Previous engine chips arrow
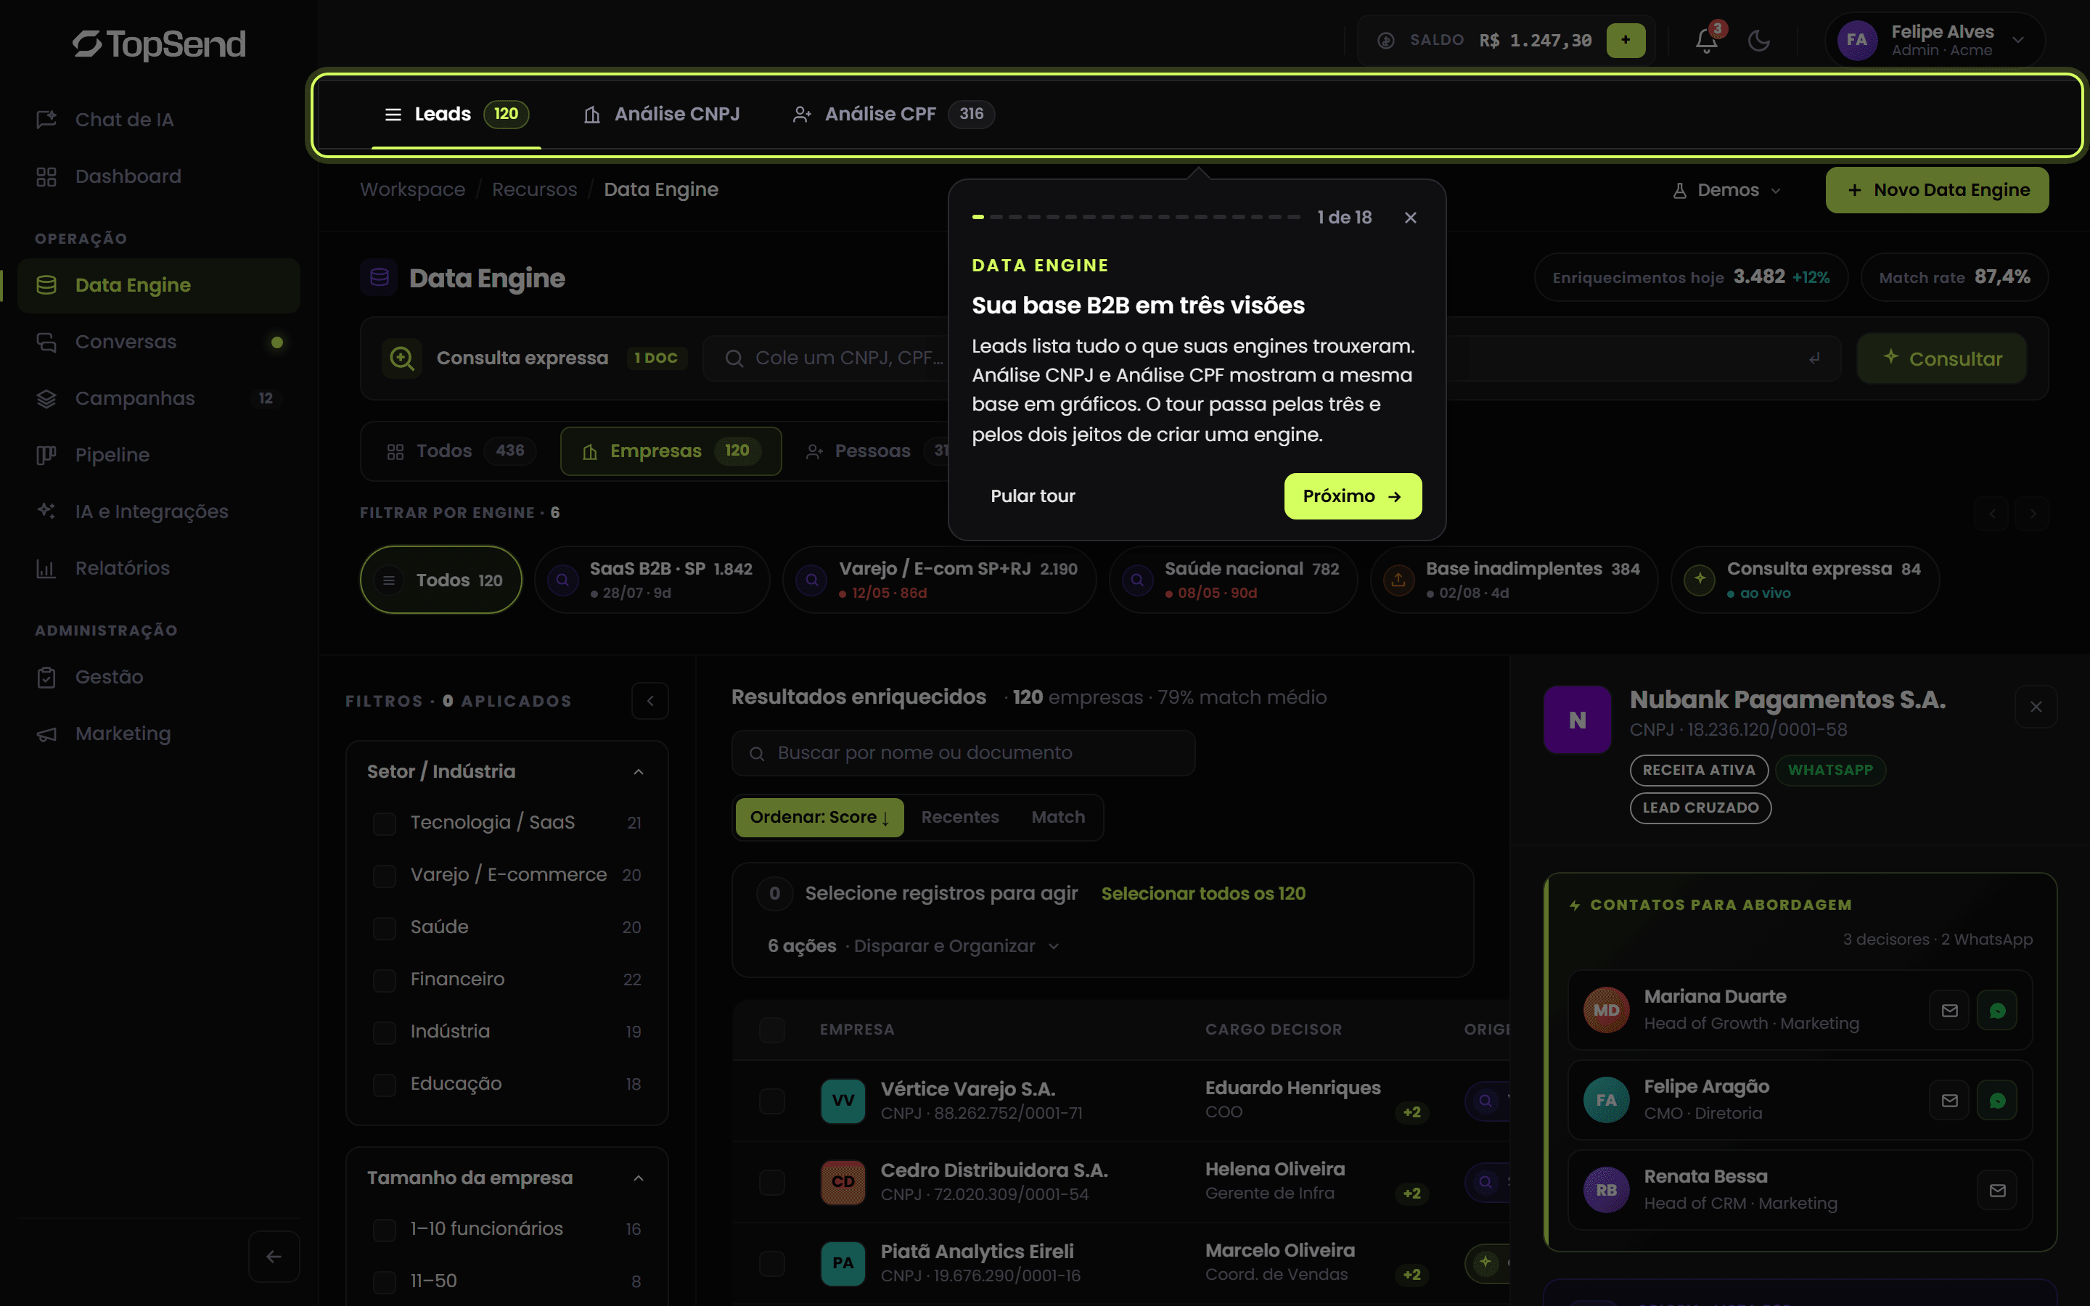 coord(1991,513)
